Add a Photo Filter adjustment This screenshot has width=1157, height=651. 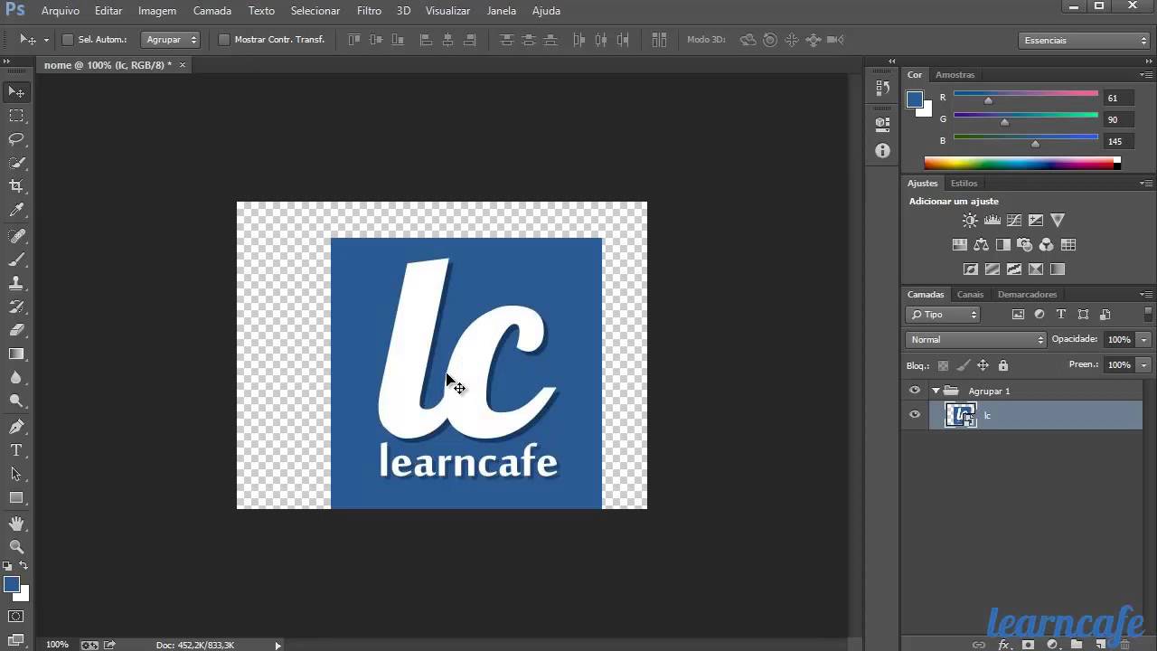tap(1024, 244)
